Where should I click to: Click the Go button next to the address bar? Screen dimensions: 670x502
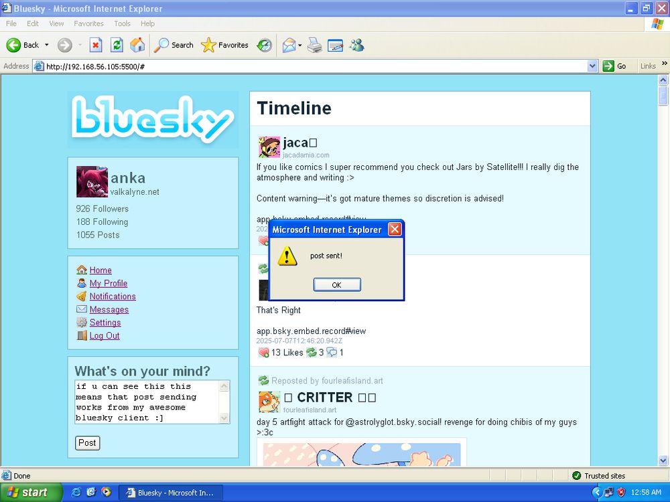click(x=614, y=66)
